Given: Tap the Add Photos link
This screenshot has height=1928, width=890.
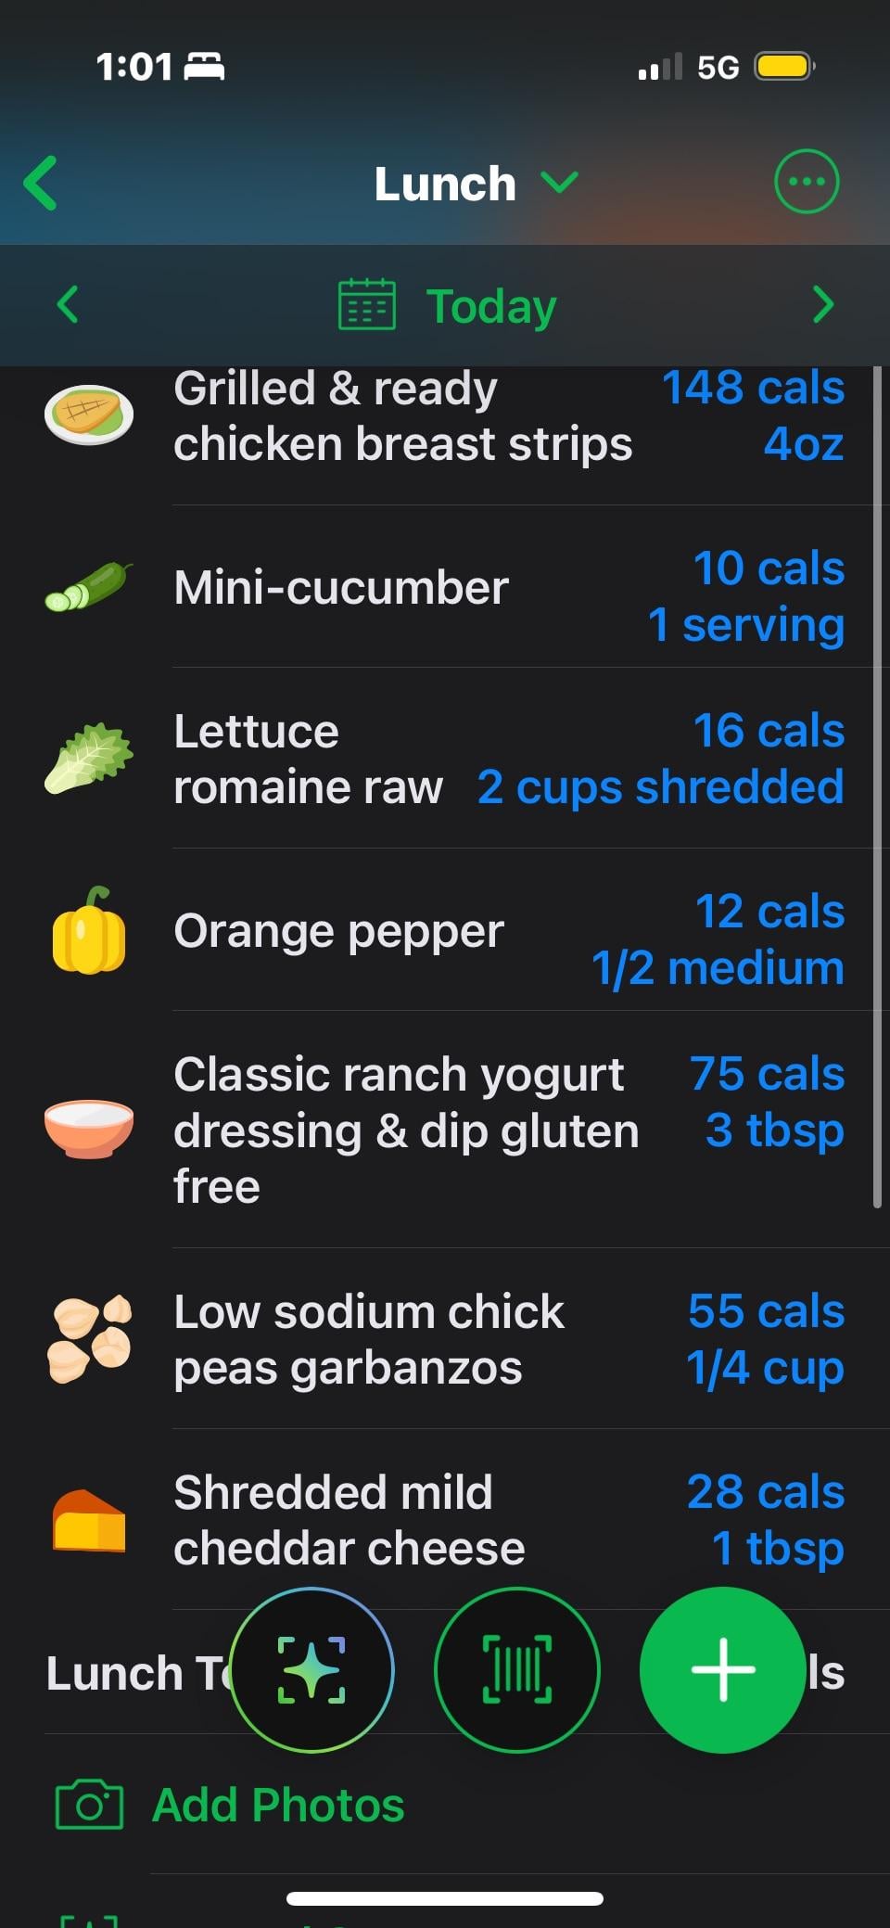Looking at the screenshot, I should point(278,1805).
